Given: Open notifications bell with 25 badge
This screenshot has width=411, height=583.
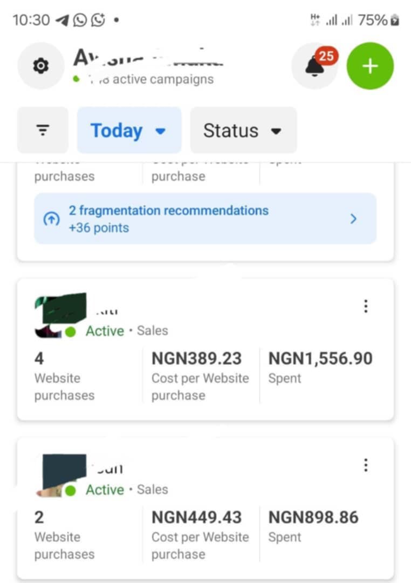Looking at the screenshot, I should (315, 66).
